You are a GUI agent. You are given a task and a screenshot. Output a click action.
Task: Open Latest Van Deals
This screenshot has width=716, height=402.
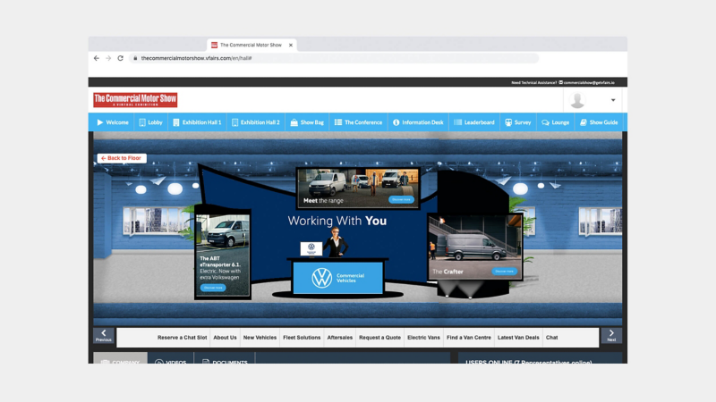518,338
